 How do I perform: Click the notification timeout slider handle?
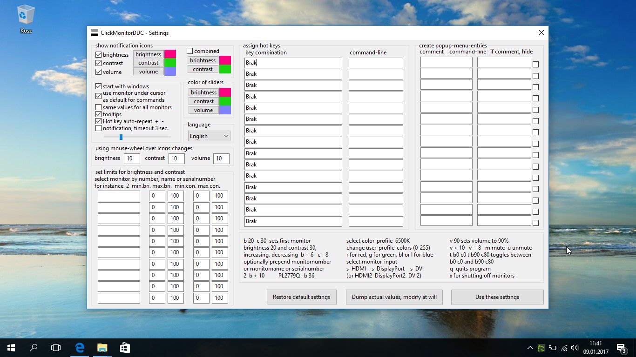pyautogui.click(x=121, y=137)
